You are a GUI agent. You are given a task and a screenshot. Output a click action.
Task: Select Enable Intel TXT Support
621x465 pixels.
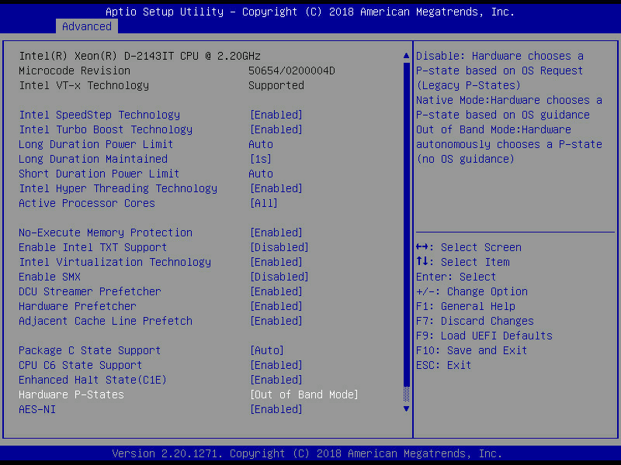point(92,247)
